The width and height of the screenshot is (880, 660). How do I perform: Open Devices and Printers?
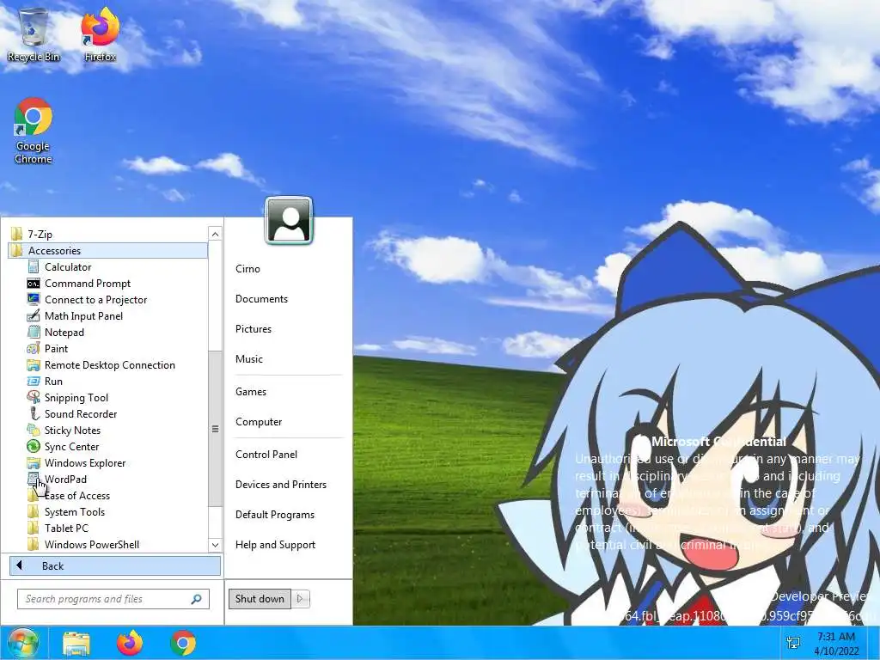[281, 485]
